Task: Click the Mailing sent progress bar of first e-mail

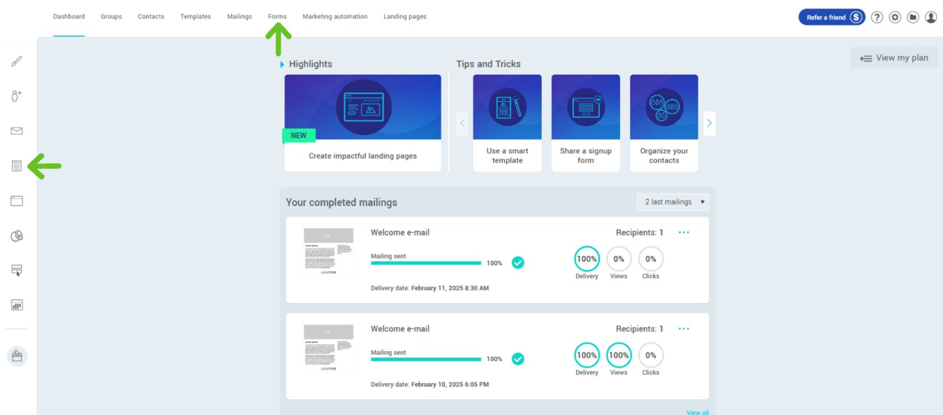Action: click(x=426, y=263)
